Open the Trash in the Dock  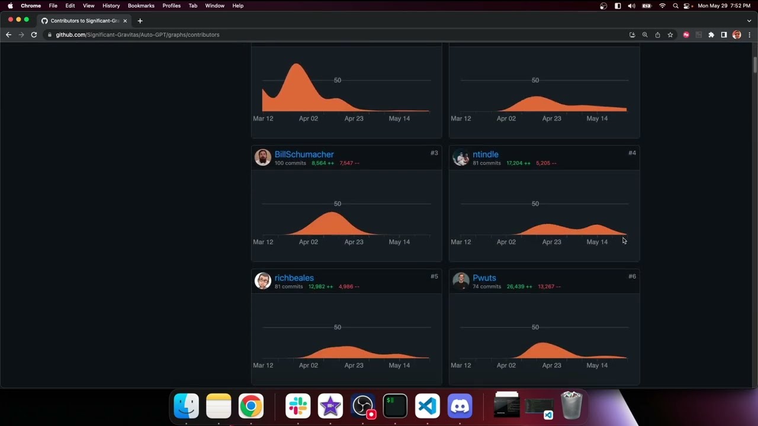[571, 405]
